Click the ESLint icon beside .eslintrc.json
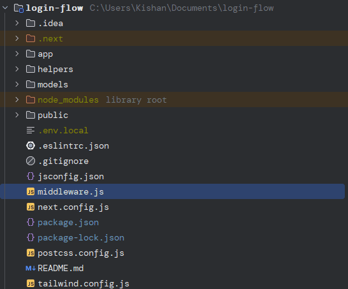This screenshot has width=348, height=289. [31, 145]
